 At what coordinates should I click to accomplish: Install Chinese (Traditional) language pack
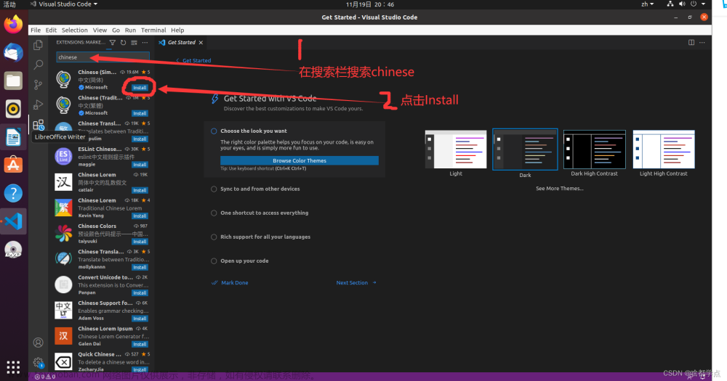coord(140,113)
